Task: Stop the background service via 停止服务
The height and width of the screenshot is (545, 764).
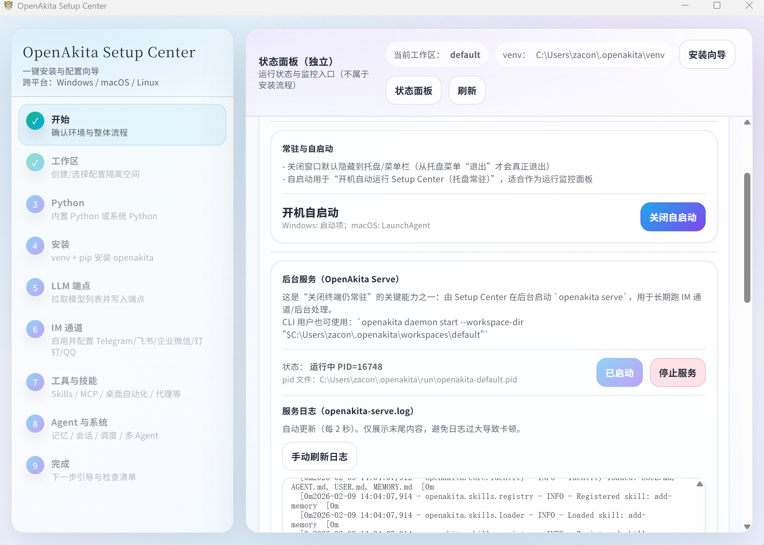Action: 677,373
